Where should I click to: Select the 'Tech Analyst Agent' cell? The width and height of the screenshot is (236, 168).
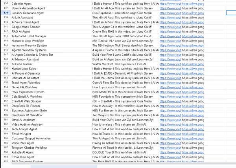pyautogui.click(x=52, y=129)
